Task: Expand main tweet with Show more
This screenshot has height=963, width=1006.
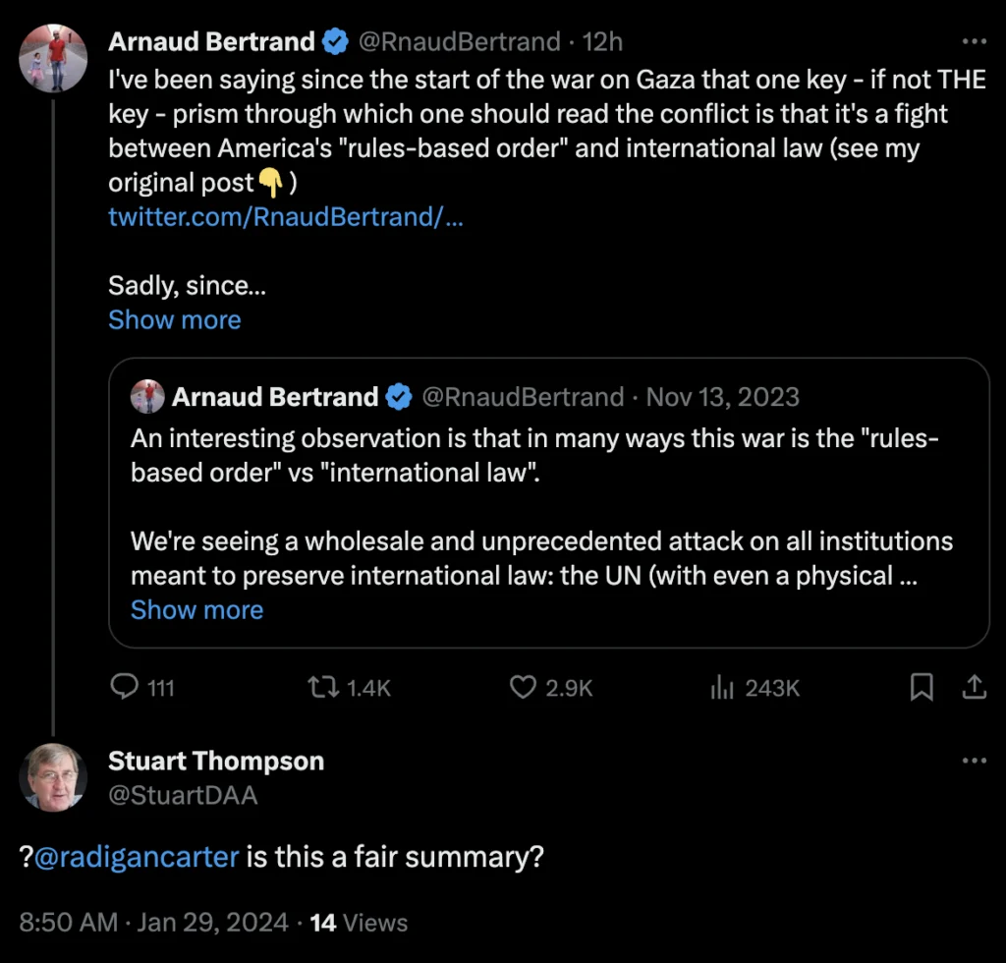Action: pyautogui.click(x=174, y=320)
